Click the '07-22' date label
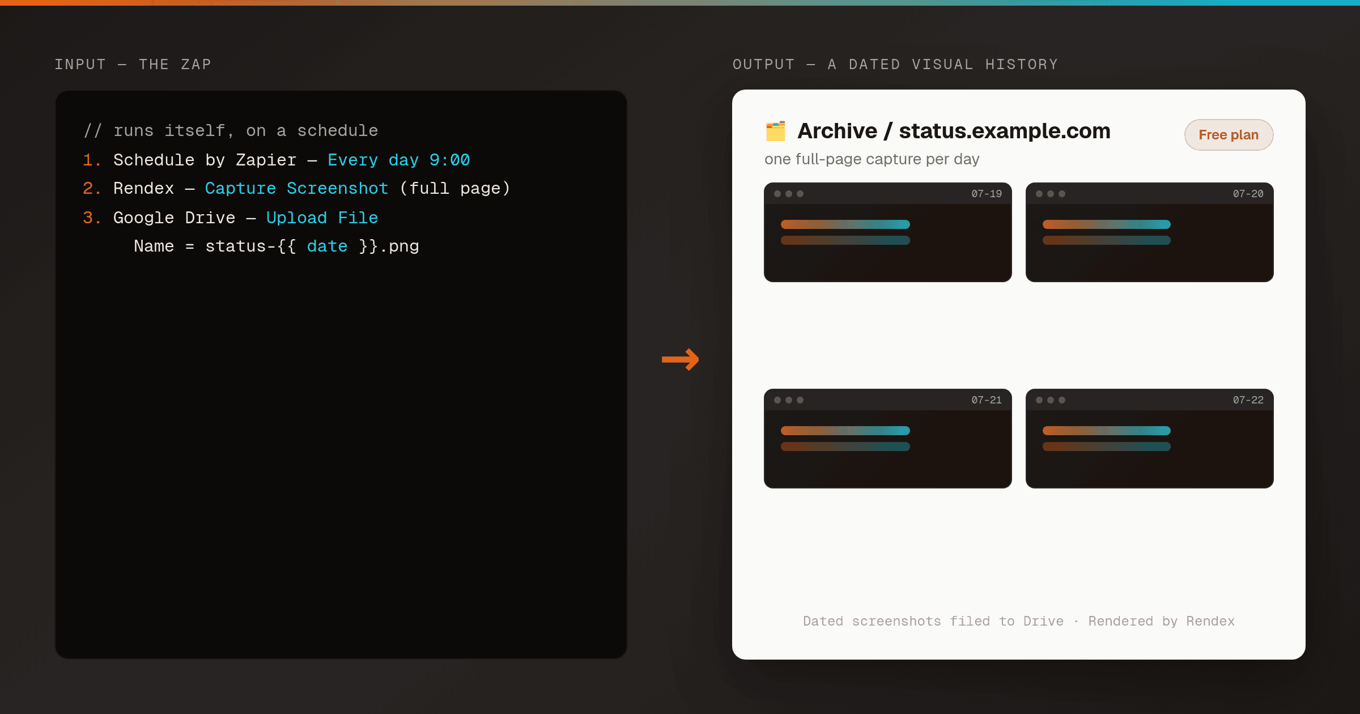This screenshot has height=714, width=1360. pos(1248,400)
